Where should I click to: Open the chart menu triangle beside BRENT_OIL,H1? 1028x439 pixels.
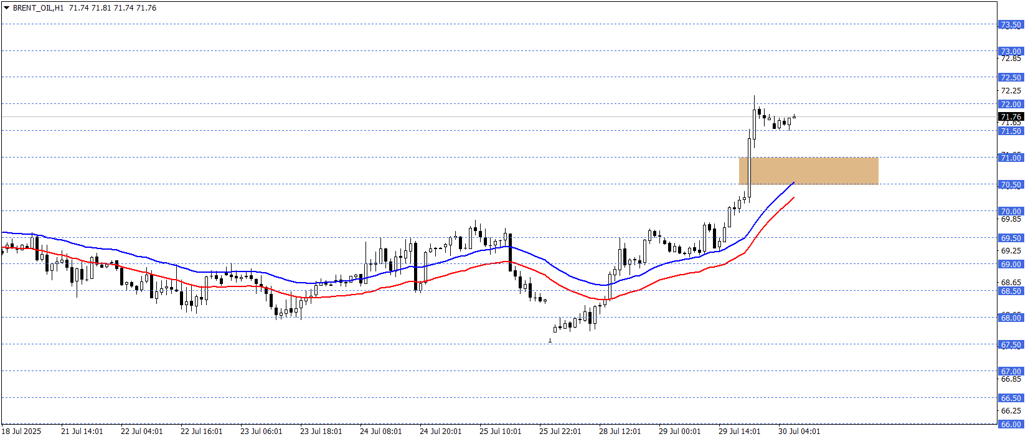[x=6, y=8]
